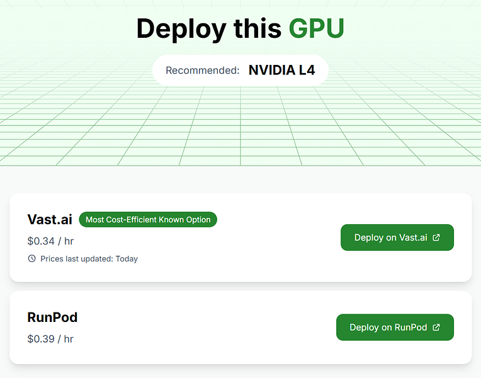This screenshot has height=378, width=481.
Task: Click the Recommended: label
Action: (203, 71)
